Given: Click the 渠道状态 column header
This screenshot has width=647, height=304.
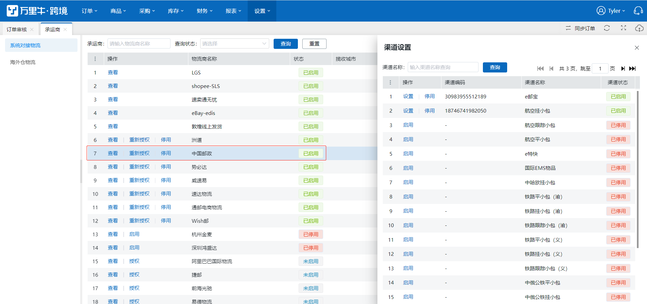Looking at the screenshot, I should pos(618,83).
